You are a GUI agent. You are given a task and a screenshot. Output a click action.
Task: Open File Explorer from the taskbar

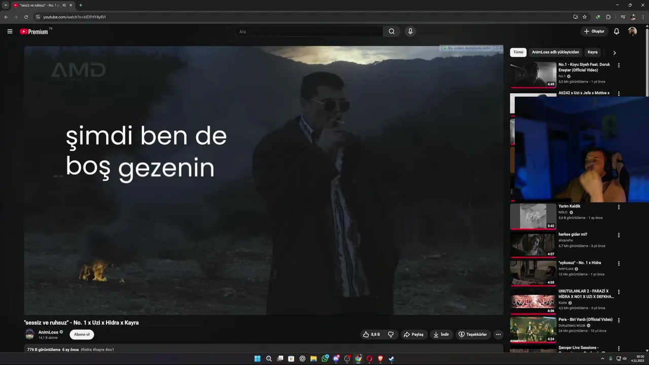click(313, 359)
